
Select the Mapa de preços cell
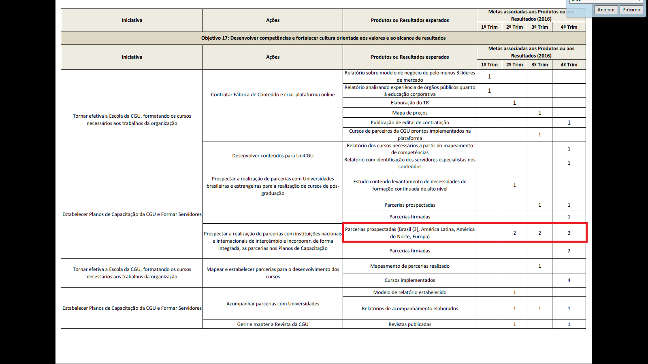(x=409, y=113)
